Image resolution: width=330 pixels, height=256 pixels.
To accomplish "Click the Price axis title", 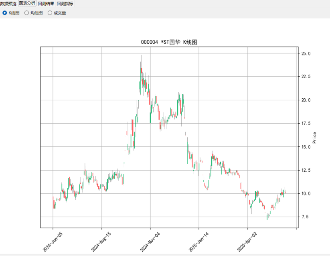I will (314, 138).
